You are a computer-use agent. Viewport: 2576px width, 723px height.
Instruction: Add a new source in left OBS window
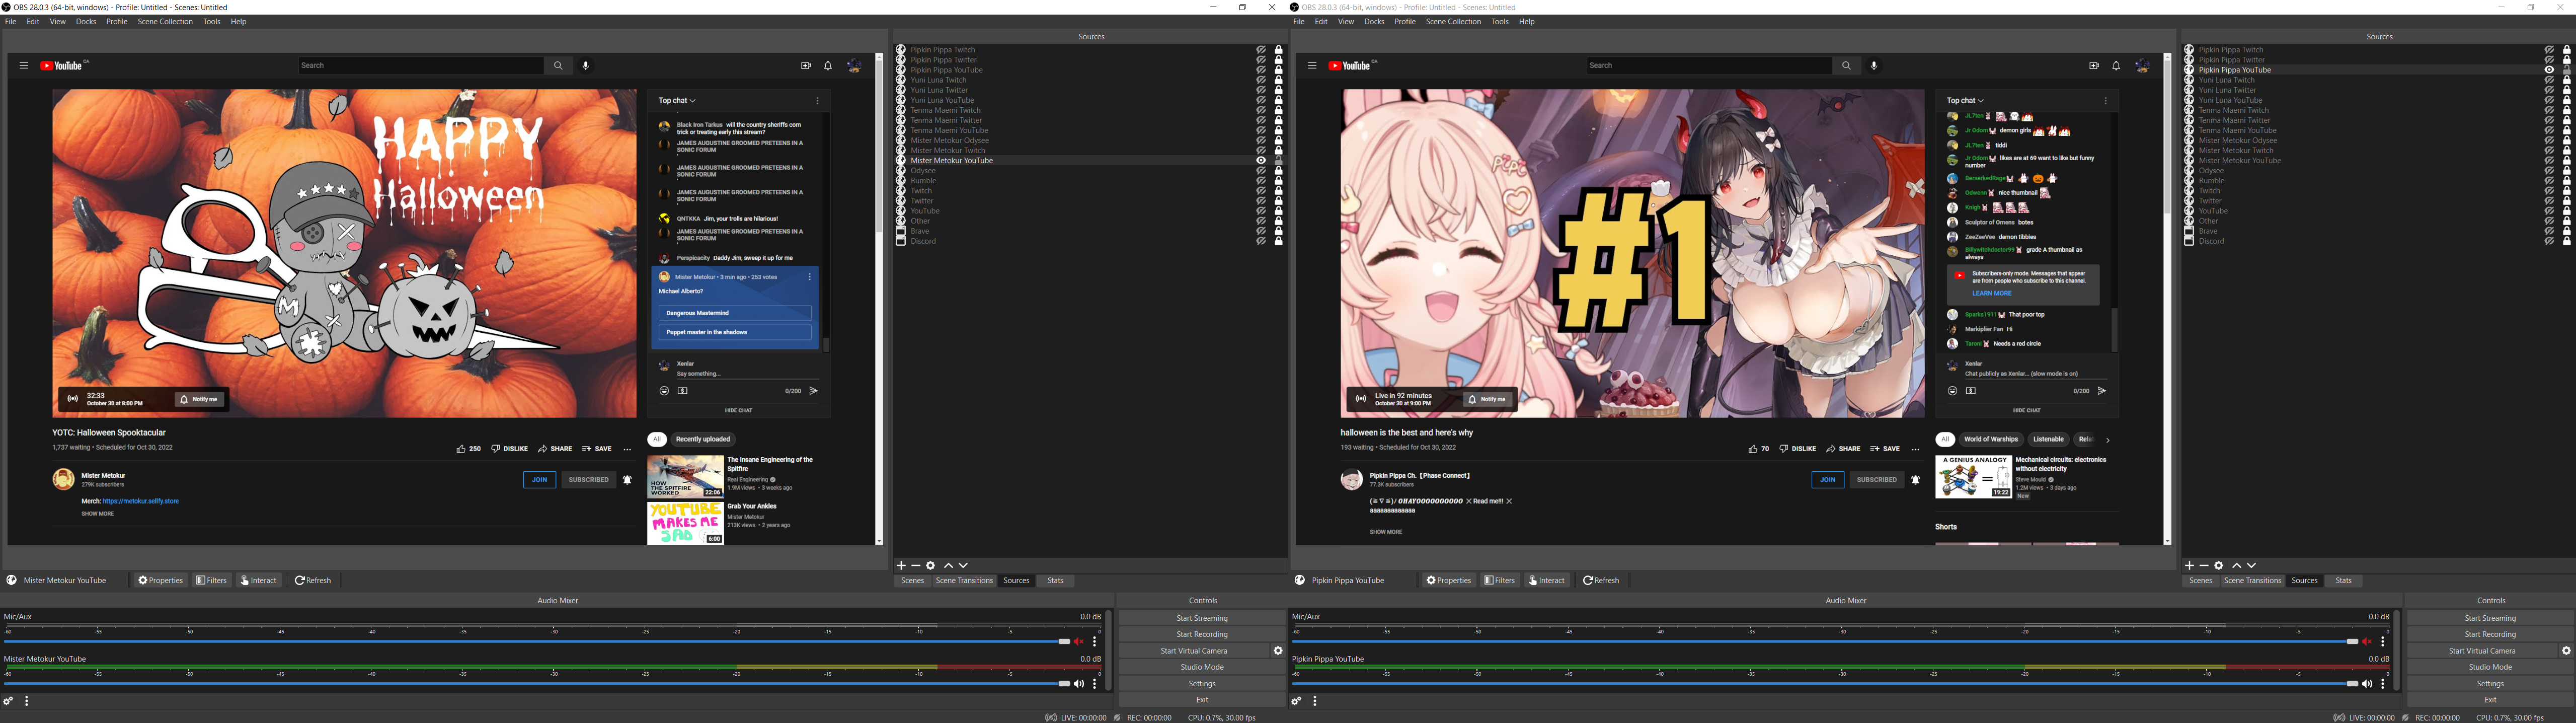pyautogui.click(x=901, y=566)
